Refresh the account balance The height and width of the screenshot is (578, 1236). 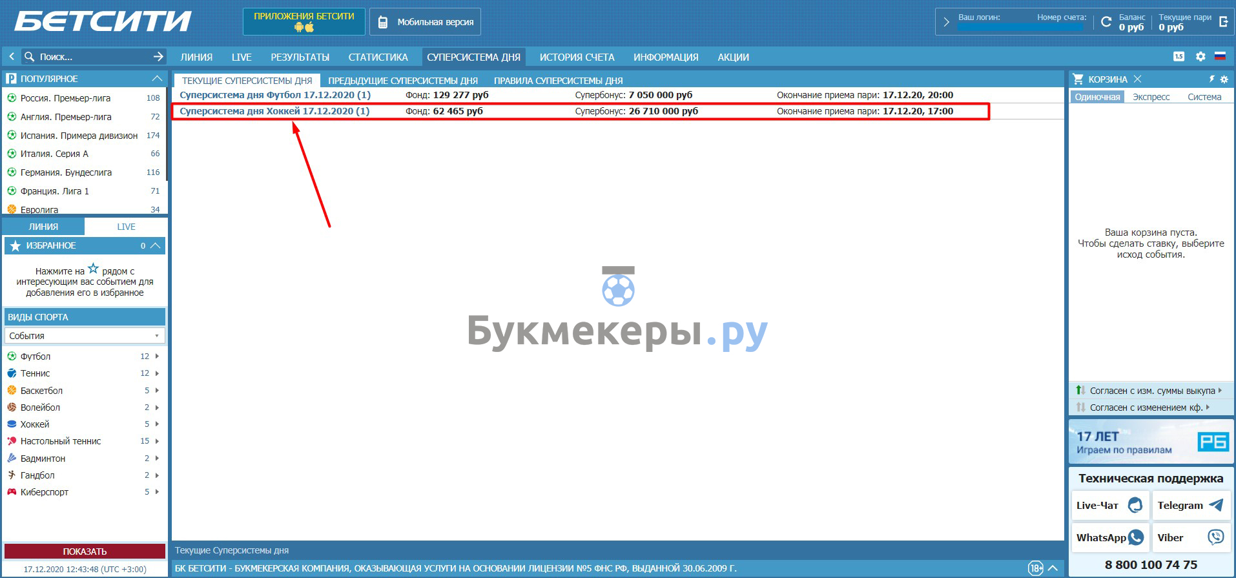1106,22
